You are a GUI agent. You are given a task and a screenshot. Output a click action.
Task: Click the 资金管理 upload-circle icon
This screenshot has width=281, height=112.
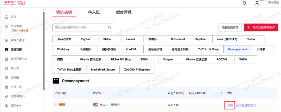7,26
